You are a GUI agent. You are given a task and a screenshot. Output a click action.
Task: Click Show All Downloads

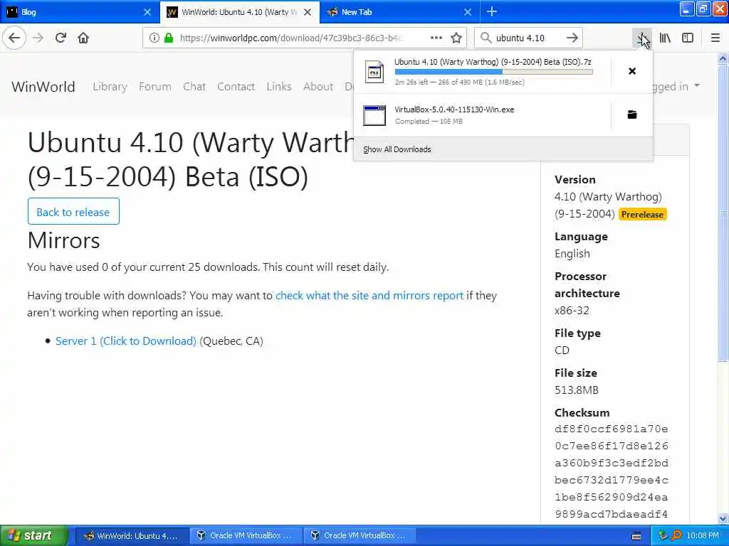coord(397,149)
